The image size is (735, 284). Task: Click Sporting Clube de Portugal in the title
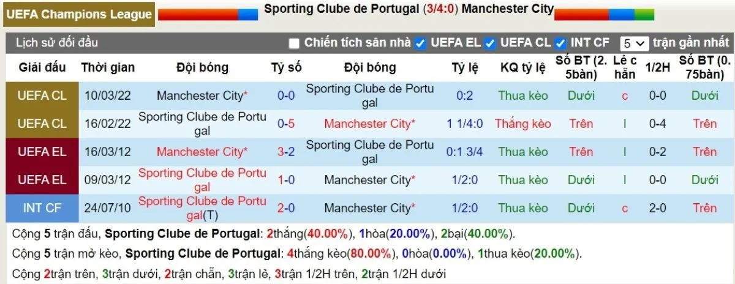[342, 9]
